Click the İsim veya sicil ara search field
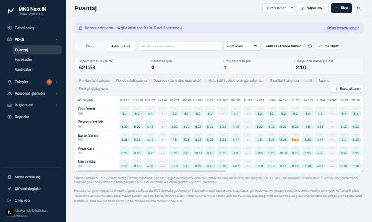The width and height of the screenshot is (372, 222). pos(180,46)
